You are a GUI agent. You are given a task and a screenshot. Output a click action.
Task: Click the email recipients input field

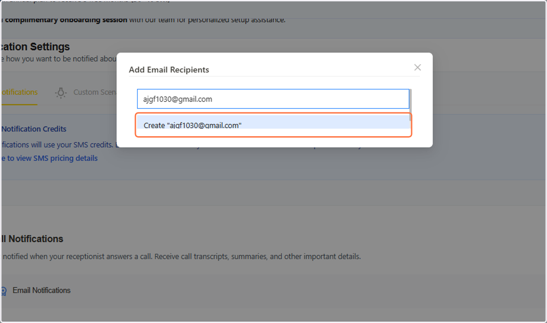pyautogui.click(x=273, y=99)
